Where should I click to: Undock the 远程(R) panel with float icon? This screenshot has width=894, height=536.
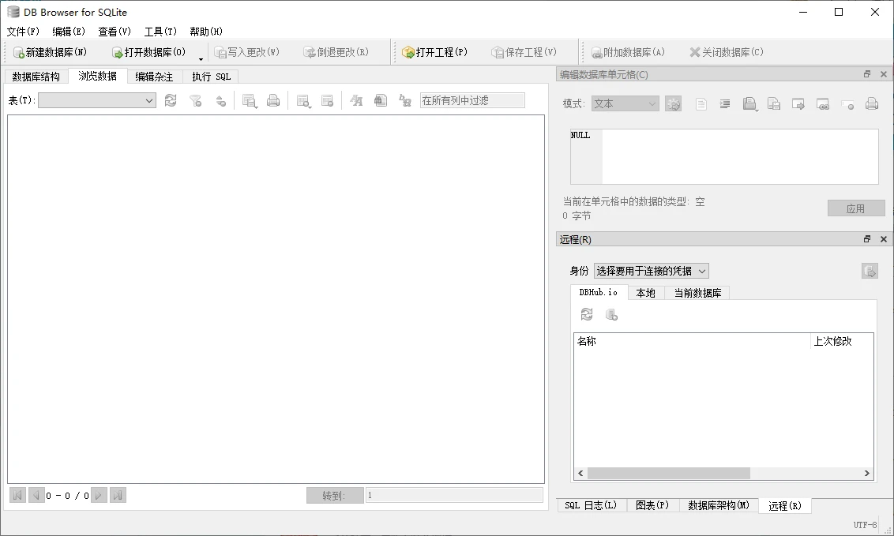(867, 239)
